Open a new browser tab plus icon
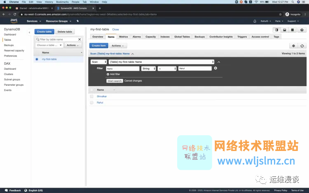This screenshot has height=193, width=309. pyautogui.click(x=100, y=8)
